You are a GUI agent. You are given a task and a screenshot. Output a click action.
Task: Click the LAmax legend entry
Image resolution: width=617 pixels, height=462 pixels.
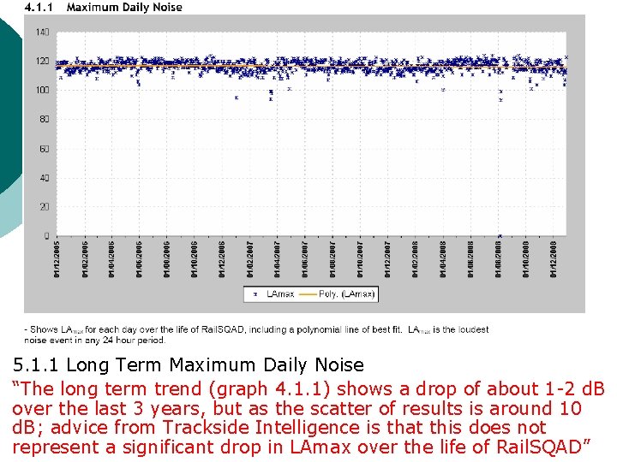coord(273,293)
